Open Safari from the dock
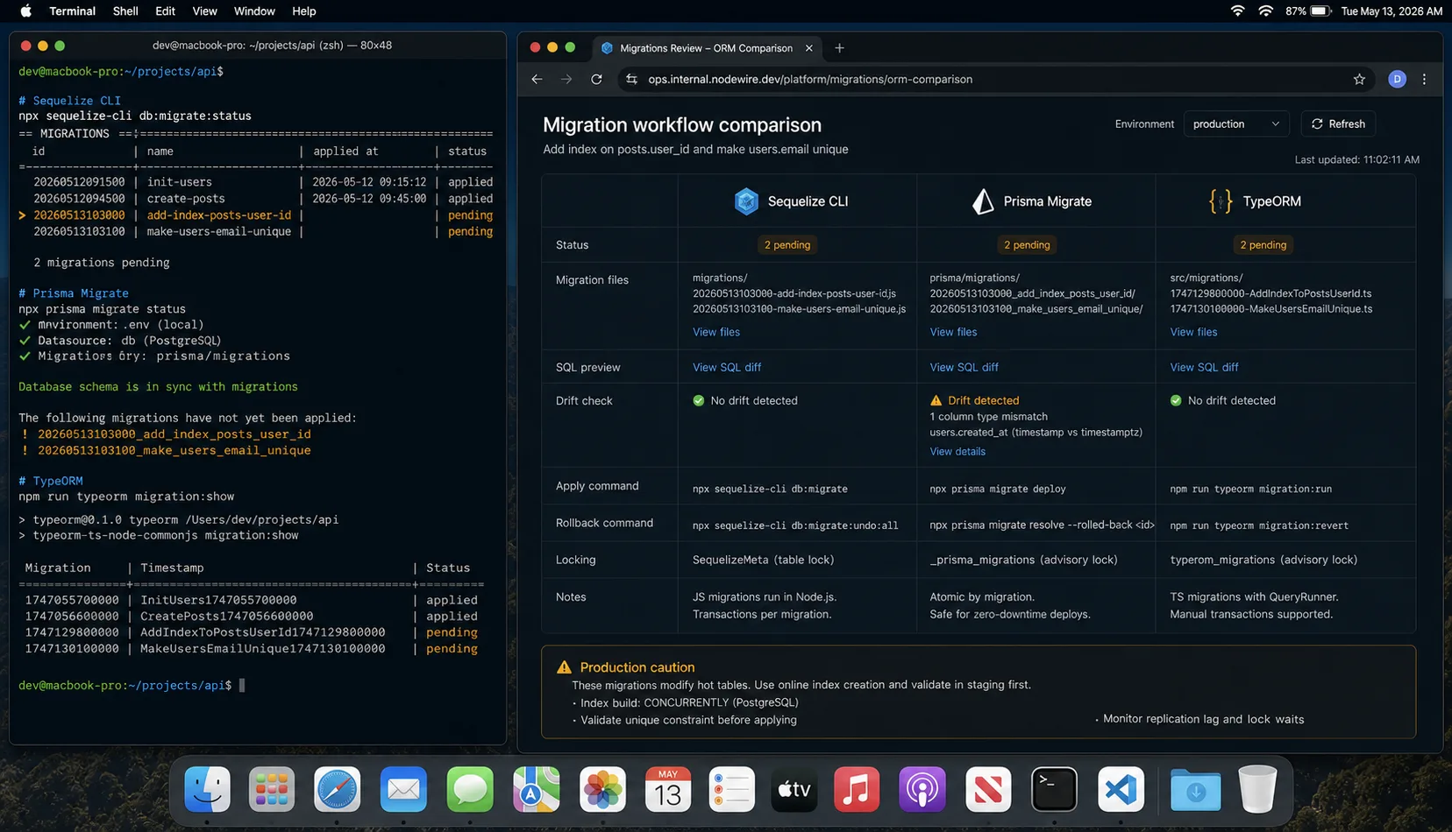The width and height of the screenshot is (1452, 832). tap(338, 790)
